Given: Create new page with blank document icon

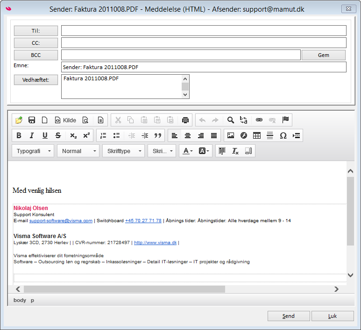Looking at the screenshot, I should coord(44,120).
